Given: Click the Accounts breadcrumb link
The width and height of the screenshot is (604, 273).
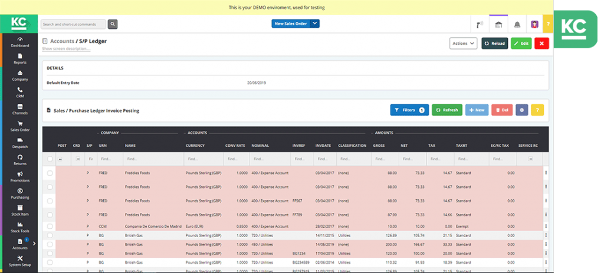Looking at the screenshot, I should [62, 41].
